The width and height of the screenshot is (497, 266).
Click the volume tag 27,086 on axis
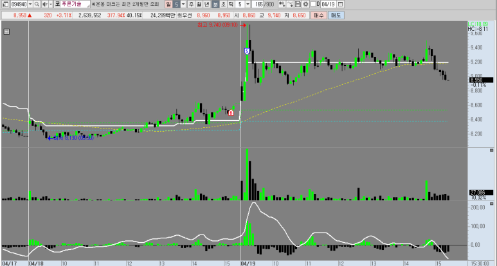[x=481, y=192]
